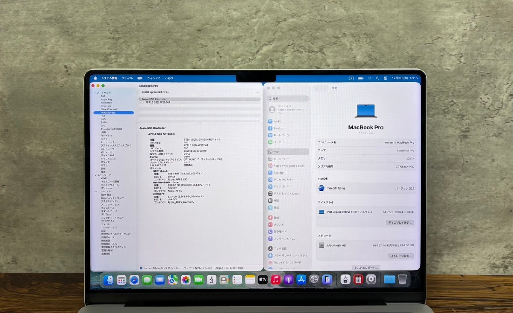
Task: Select ファイアウォール in network section
Action: tap(110, 185)
